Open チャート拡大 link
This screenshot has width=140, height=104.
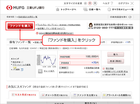pyautogui.click(x=49, y=71)
